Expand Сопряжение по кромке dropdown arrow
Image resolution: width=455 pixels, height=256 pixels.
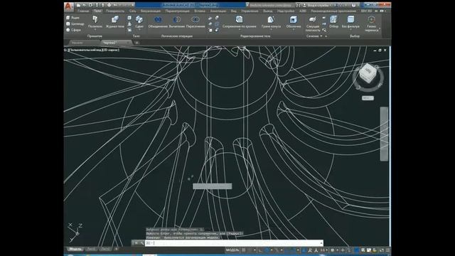[239, 30]
